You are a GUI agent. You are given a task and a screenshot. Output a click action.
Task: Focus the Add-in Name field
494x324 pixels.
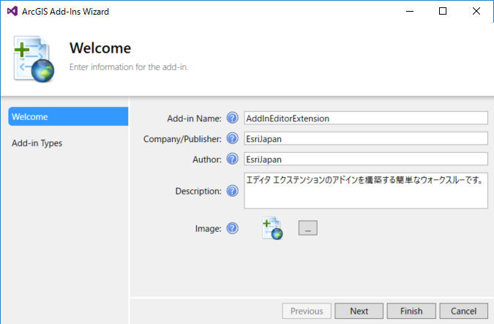tap(366, 118)
